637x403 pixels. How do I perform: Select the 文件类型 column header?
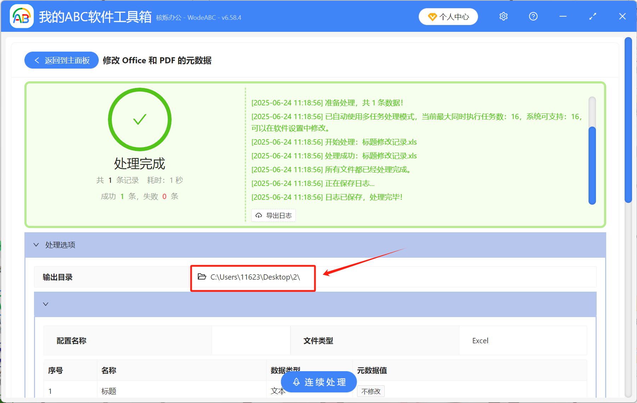pyautogui.click(x=317, y=340)
